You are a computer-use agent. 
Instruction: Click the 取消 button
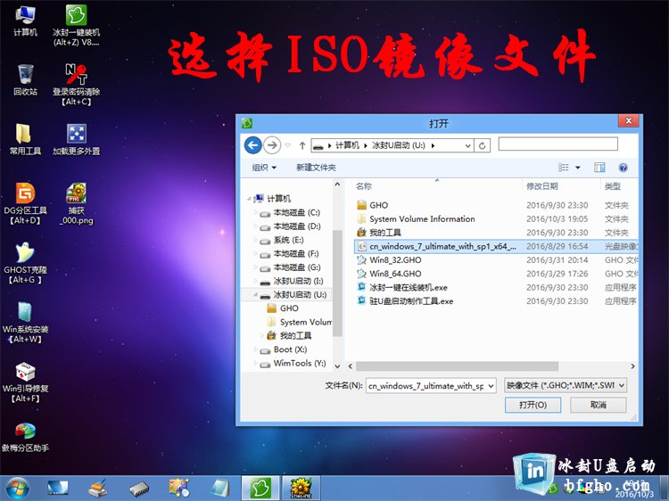[x=599, y=405]
